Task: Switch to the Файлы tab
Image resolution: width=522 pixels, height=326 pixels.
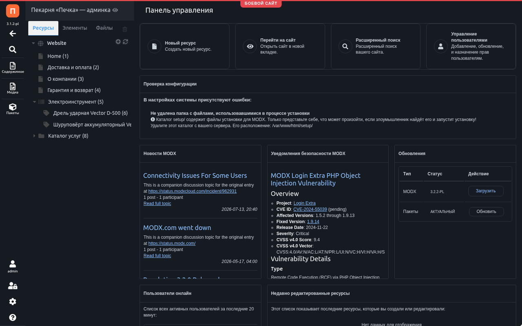Action: point(104,28)
